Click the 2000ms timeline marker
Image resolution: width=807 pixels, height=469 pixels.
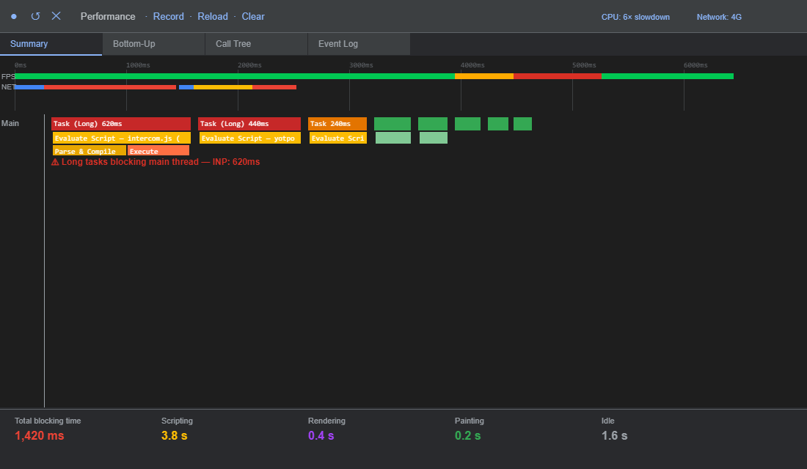click(249, 65)
